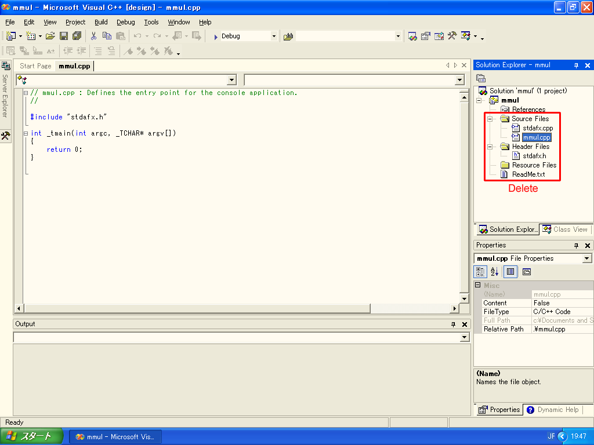
Task: Click the Toggle Bookmark flag icon
Action: [x=128, y=51]
